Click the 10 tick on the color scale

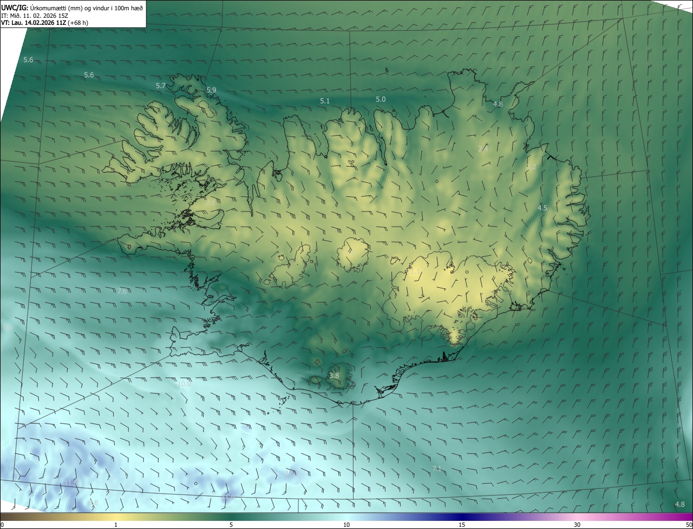click(x=346, y=525)
